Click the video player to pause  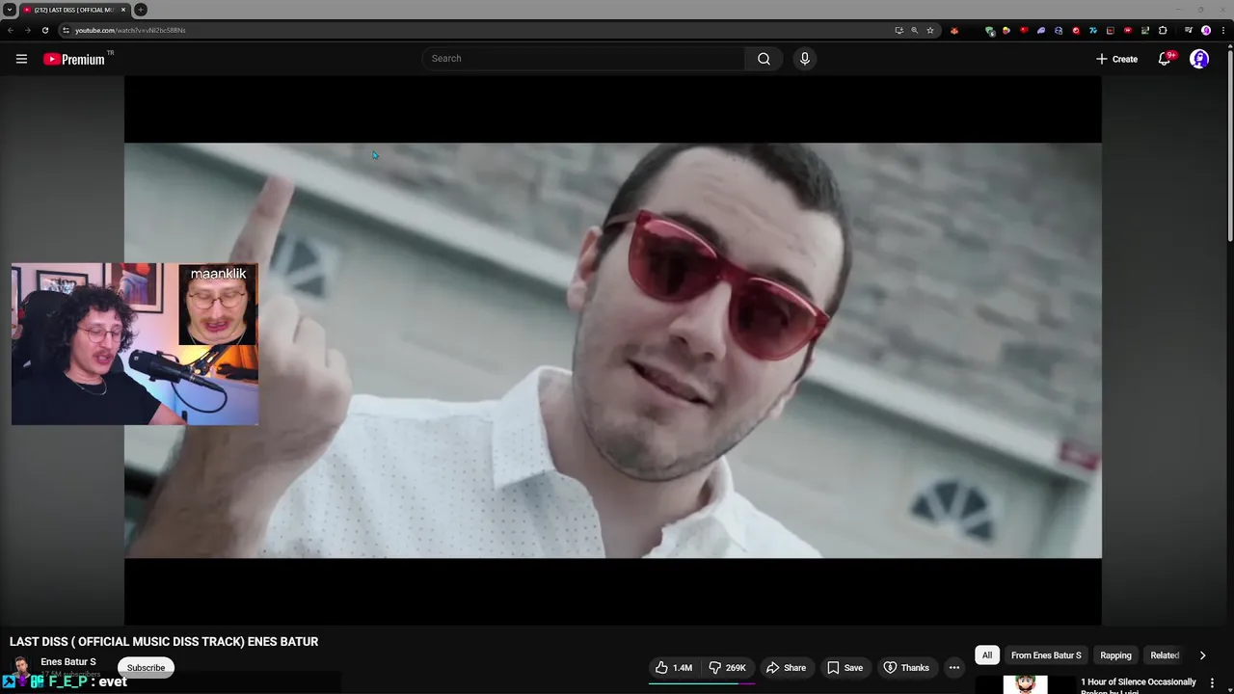tap(612, 350)
